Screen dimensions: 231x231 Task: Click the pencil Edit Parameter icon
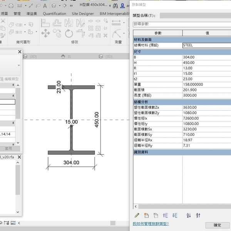click(x=137, y=216)
